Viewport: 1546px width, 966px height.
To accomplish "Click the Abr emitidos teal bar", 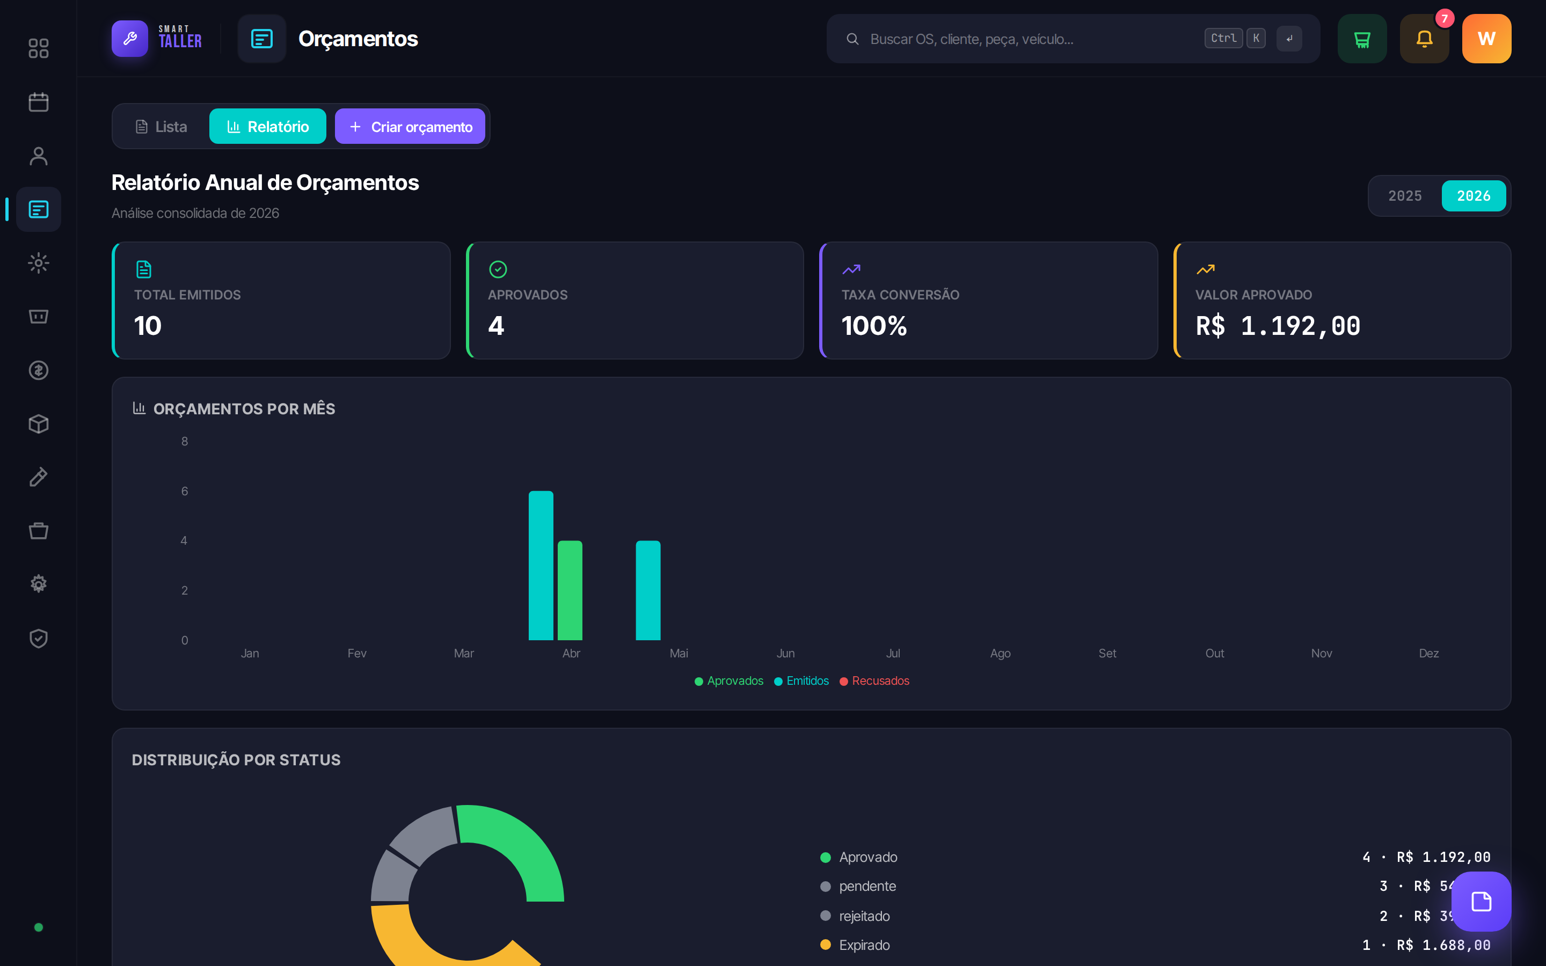I will click(541, 566).
